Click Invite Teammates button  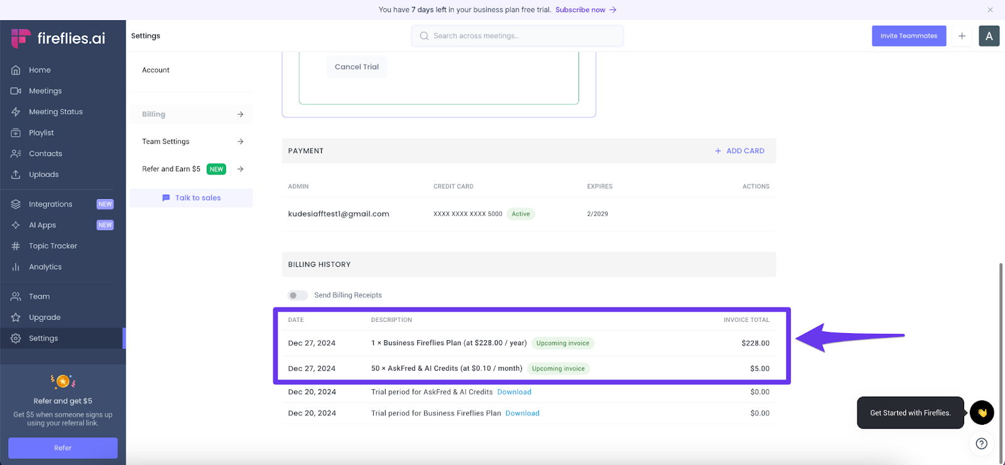pos(909,36)
